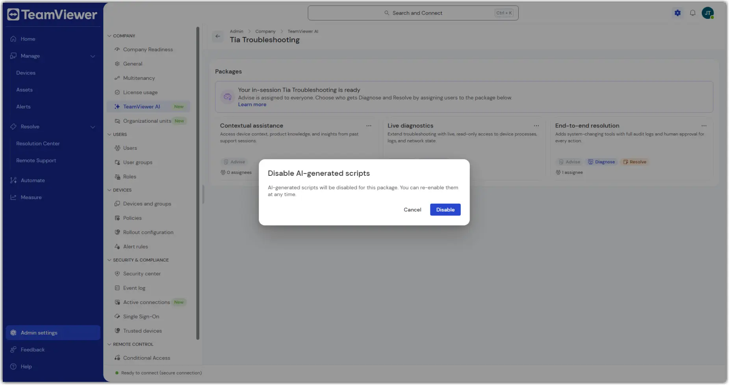The image size is (729, 385).
Task: Click the Event log icon
Action: 117,288
